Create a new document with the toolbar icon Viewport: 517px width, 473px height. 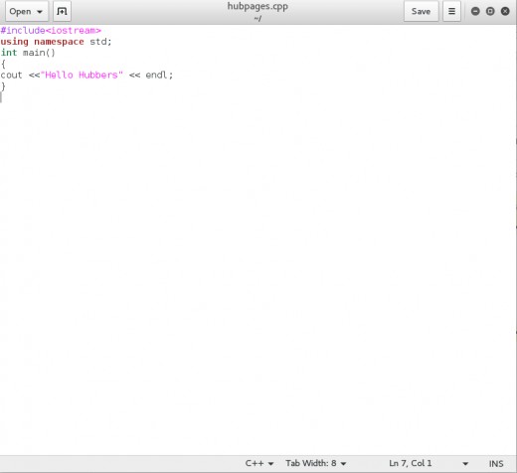tap(62, 11)
